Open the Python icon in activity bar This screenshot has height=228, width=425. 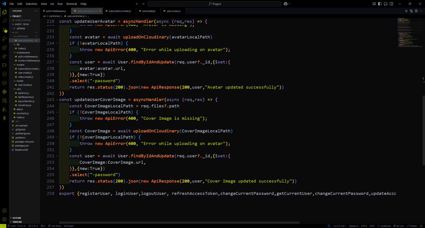pyautogui.click(x=4, y=92)
